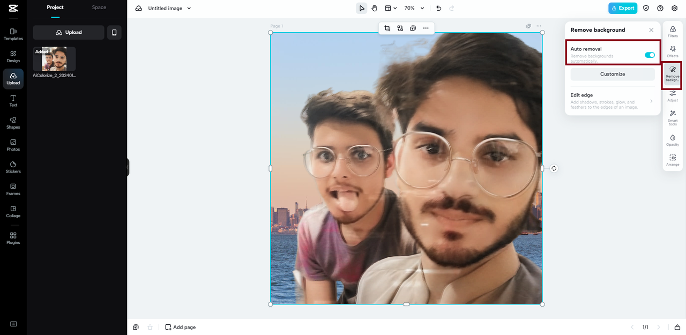Click the keyboard shortcuts icon
Viewport: 686px width, 335px height.
point(13,324)
